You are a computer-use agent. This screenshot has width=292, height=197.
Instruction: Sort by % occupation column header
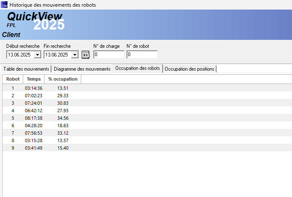click(63, 79)
